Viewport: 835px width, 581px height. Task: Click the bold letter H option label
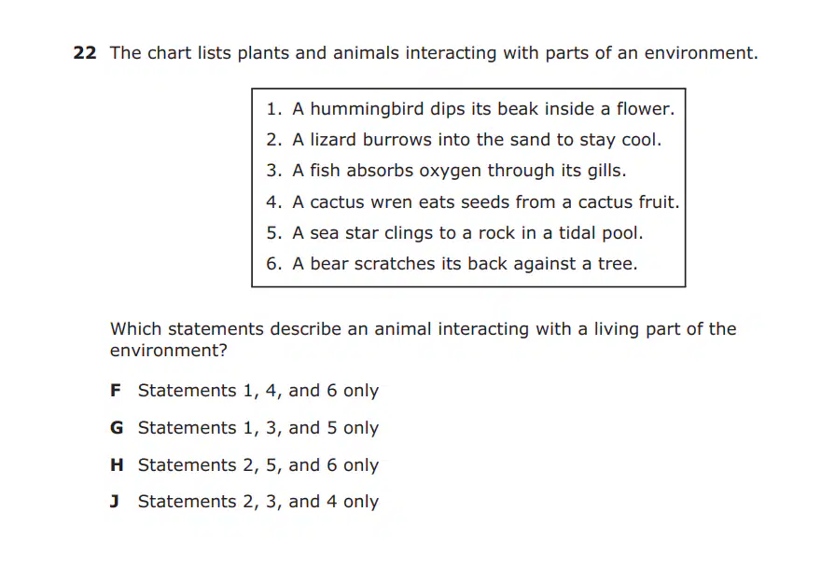117,465
